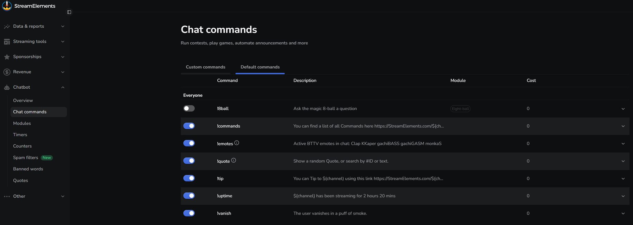Open the Counters page
This screenshot has width=633, height=225.
22,146
